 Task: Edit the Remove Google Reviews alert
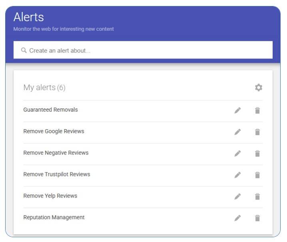coord(237,132)
